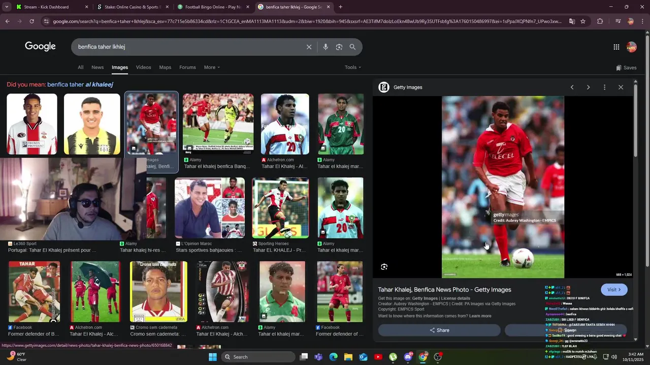The height and width of the screenshot is (365, 650).
Task: Open the weather widget showing 60°F Clear
Action: pyautogui.click(x=16, y=357)
